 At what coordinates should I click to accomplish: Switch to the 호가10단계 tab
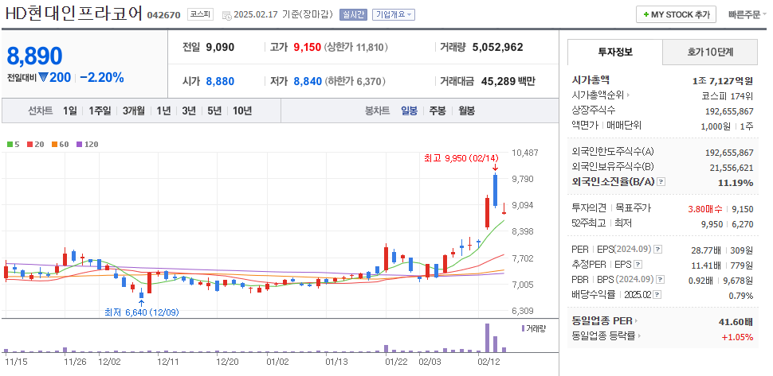[710, 52]
